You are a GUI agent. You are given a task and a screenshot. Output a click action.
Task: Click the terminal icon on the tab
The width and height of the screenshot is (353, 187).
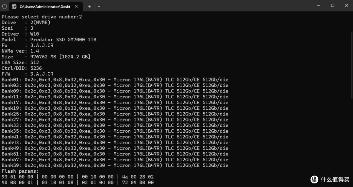pos(14,7)
